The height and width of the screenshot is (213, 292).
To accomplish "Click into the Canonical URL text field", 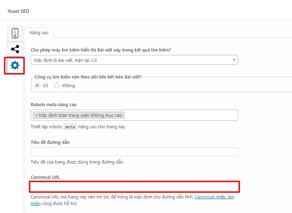I will click(x=134, y=187).
